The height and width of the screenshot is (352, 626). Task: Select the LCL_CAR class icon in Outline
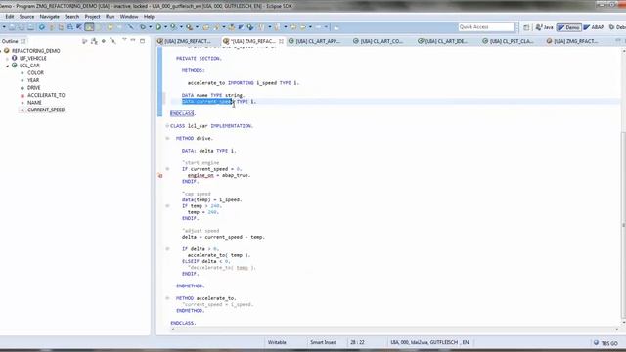click(x=14, y=66)
